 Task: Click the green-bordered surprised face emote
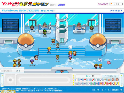(x=93, y=83)
